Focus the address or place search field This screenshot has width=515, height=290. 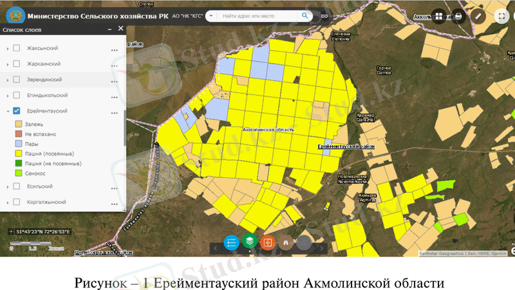pos(257,15)
